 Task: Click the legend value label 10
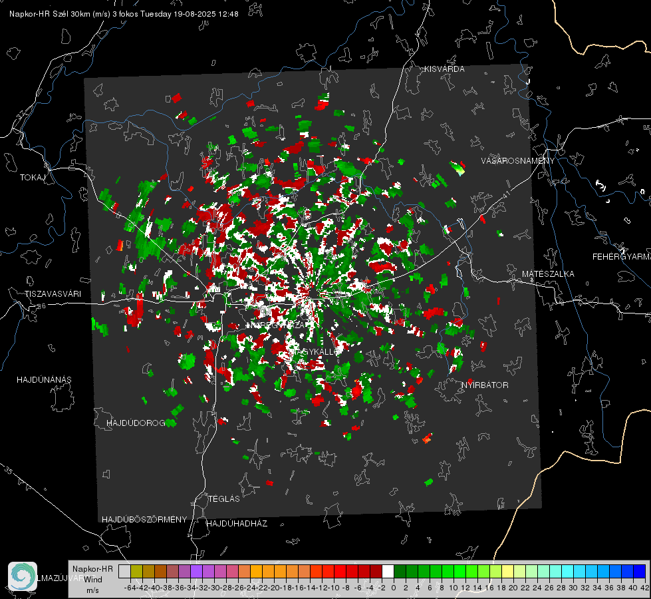point(454,588)
